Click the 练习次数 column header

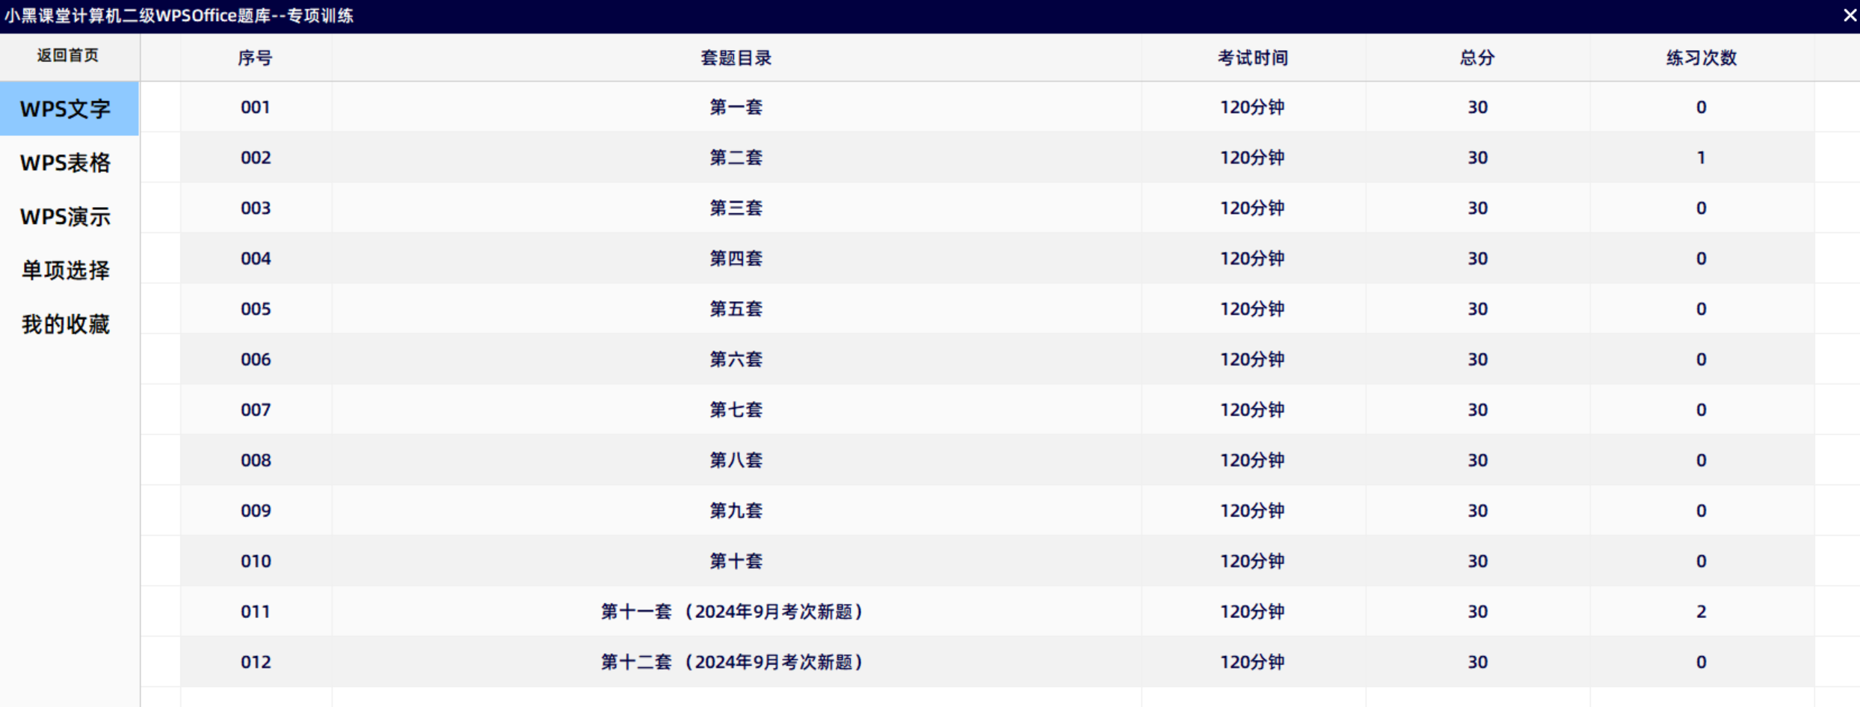[x=1702, y=58]
